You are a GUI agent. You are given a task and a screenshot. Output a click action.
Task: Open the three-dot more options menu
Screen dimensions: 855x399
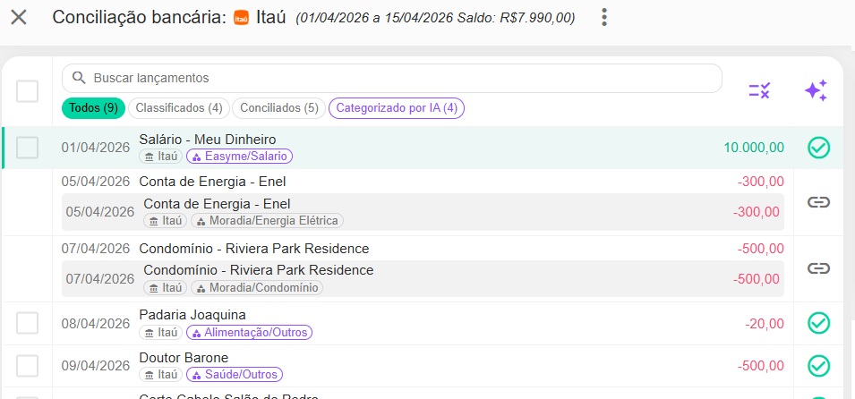point(605,17)
